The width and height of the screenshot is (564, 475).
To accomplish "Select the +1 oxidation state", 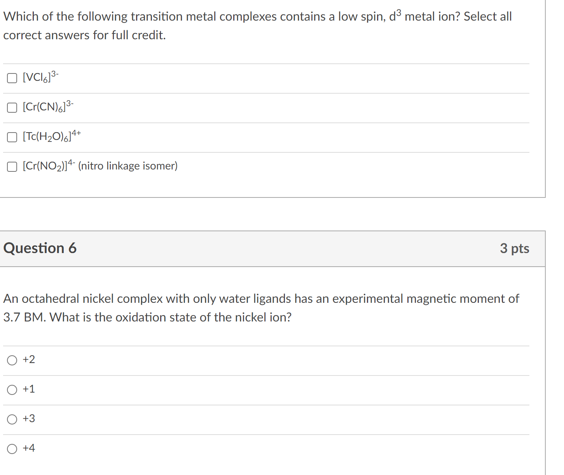I will coord(12,389).
